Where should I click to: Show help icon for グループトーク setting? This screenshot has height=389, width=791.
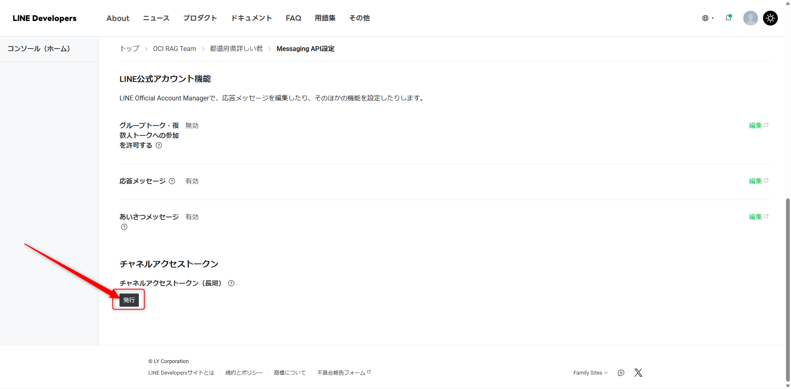(x=159, y=145)
